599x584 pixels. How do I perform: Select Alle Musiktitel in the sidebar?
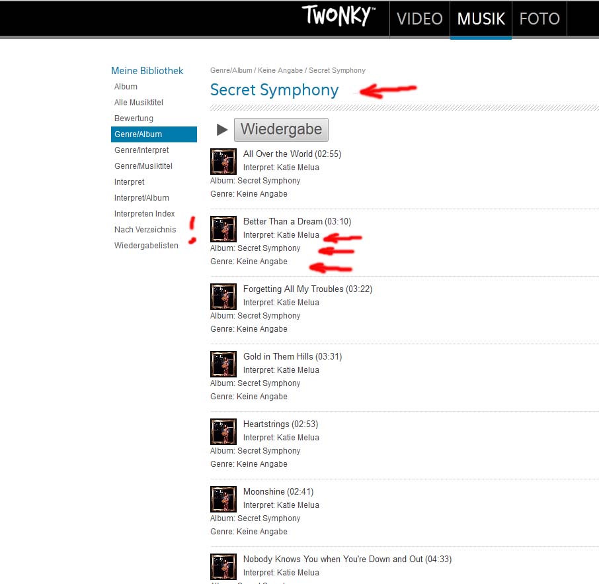pos(139,103)
